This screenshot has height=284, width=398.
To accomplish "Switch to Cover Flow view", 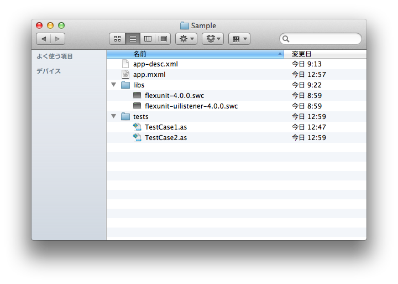I will [x=163, y=39].
